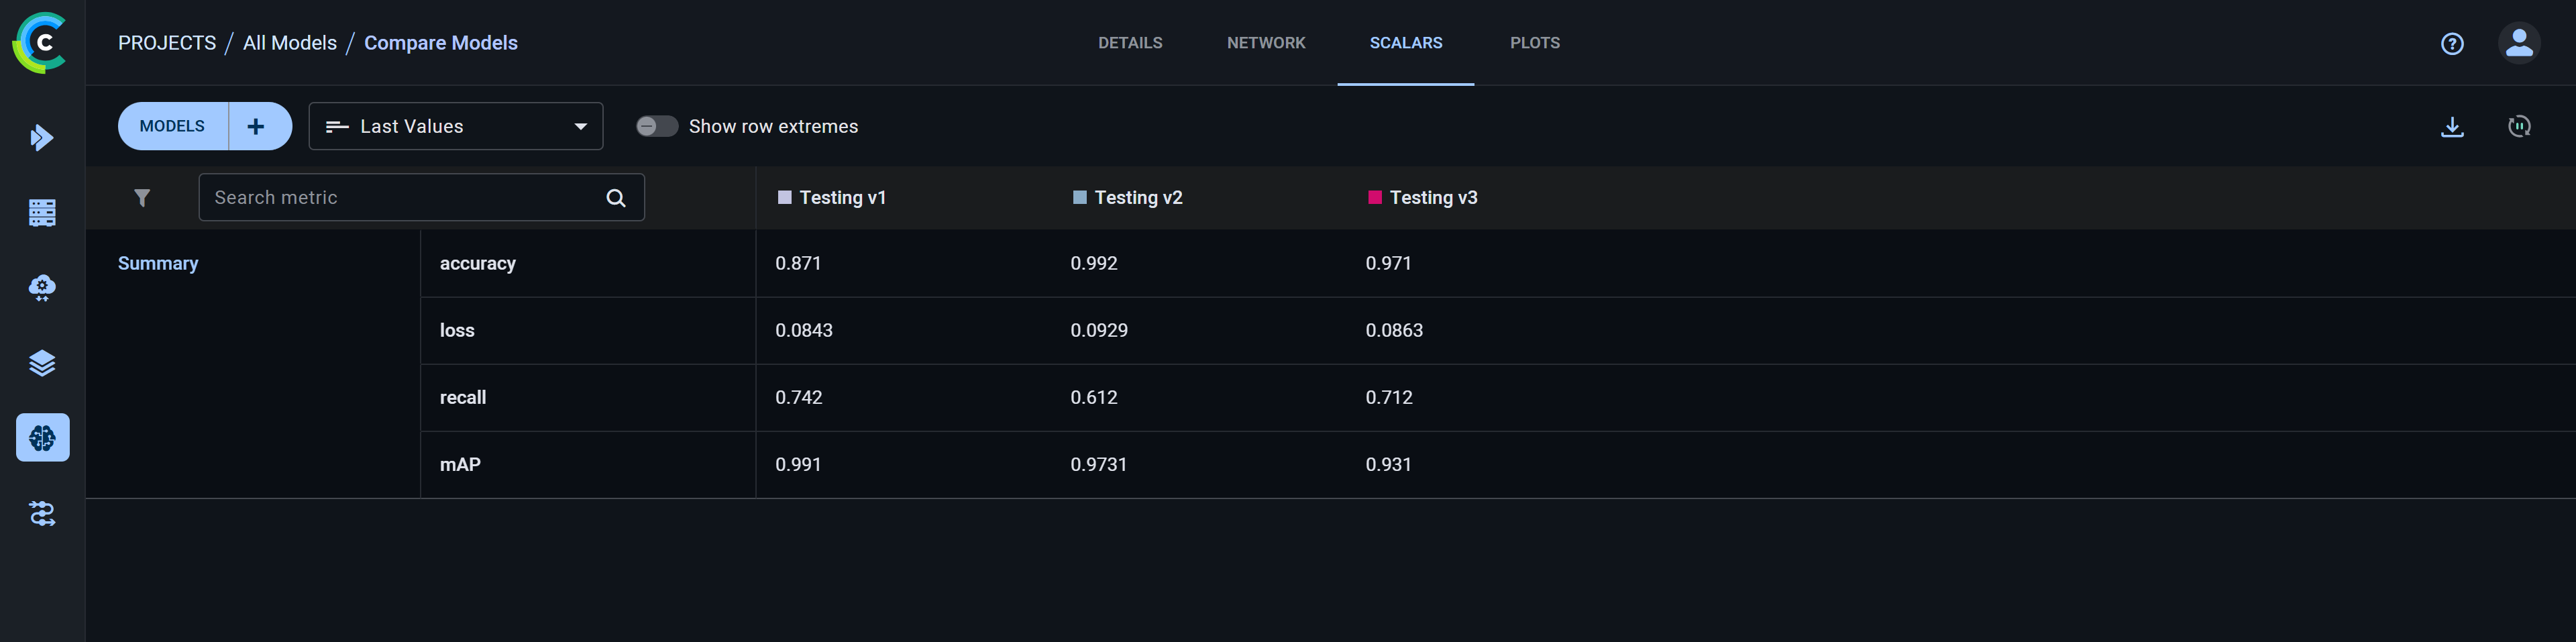The height and width of the screenshot is (642, 2576).
Task: Add a model using the plus button
Action: click(x=257, y=126)
